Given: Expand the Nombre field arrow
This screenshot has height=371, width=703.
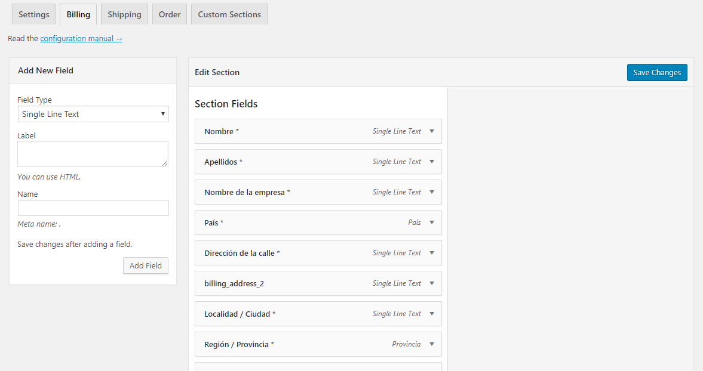Looking at the screenshot, I should click(432, 131).
